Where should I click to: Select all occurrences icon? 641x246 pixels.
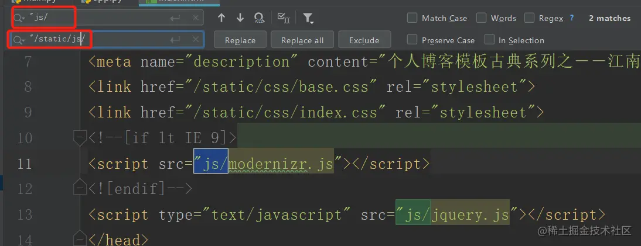[283, 18]
